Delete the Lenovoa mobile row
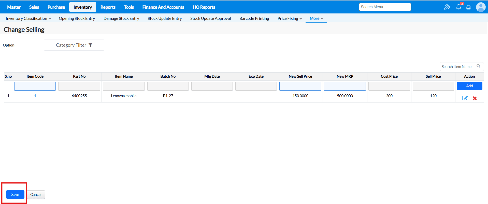488x204 pixels. [x=475, y=98]
